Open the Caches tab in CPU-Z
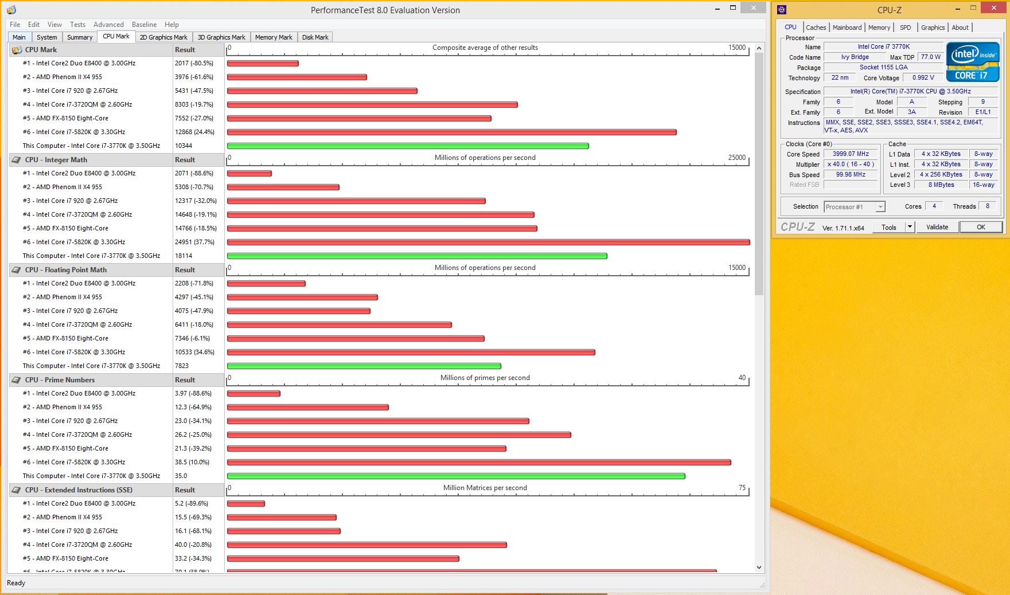This screenshot has width=1010, height=595. pyautogui.click(x=816, y=28)
